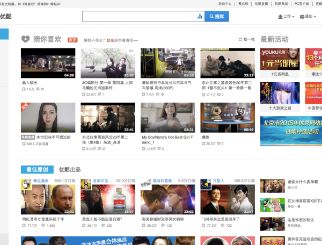Focus the Youku search input field
This screenshot has height=245, width=322.
click(x=140, y=17)
